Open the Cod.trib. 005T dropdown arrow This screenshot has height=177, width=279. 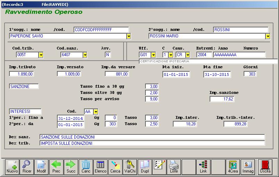(x=41, y=55)
